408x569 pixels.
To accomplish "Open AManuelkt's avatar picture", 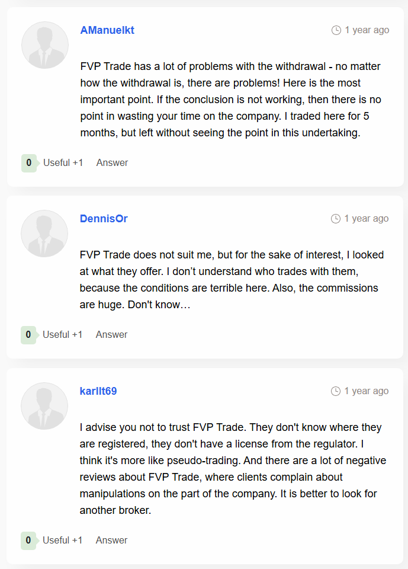I will point(45,45).
